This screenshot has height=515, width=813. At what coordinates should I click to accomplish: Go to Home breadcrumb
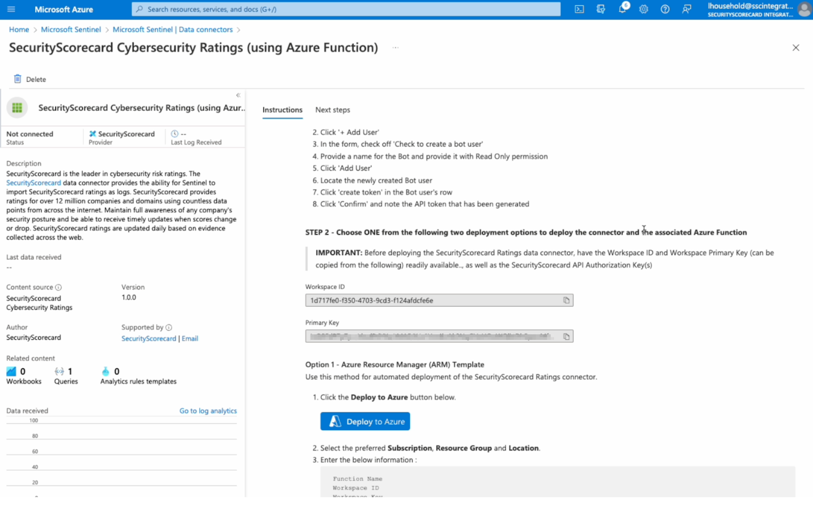(x=19, y=29)
